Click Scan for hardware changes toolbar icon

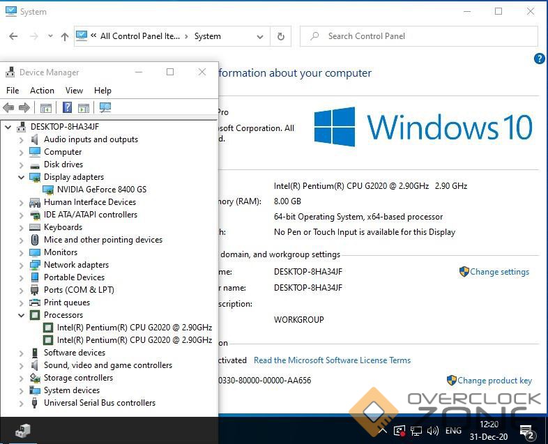105,107
